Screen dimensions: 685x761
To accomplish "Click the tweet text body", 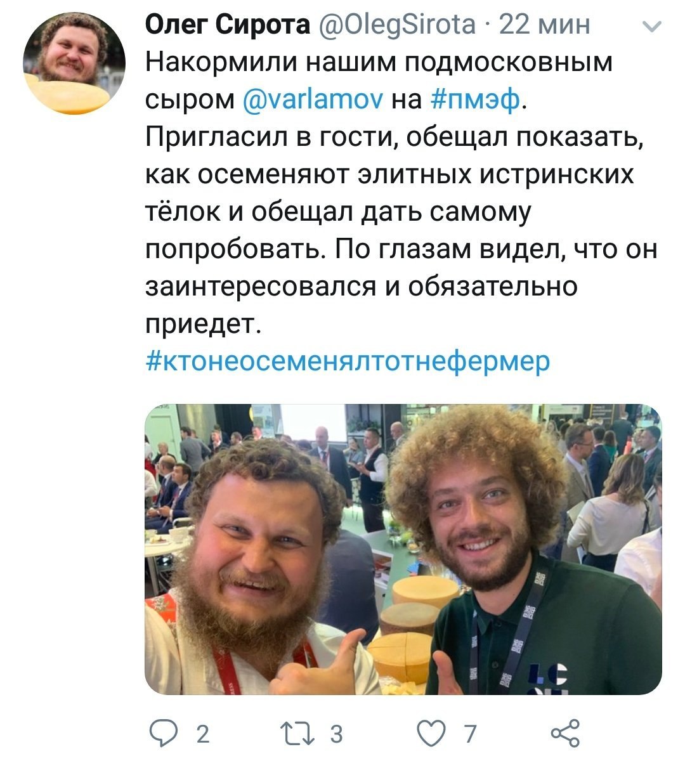I will (x=401, y=193).
